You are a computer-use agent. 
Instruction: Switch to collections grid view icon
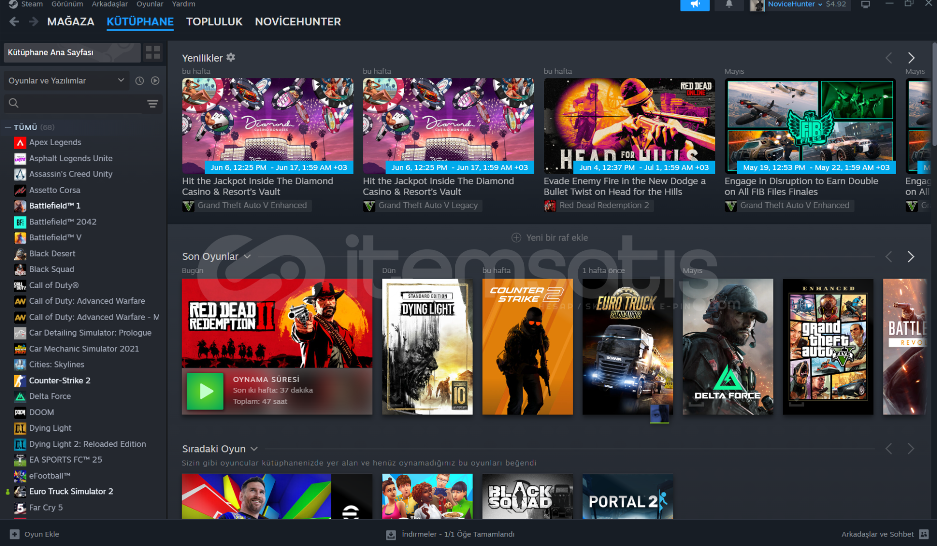click(153, 53)
